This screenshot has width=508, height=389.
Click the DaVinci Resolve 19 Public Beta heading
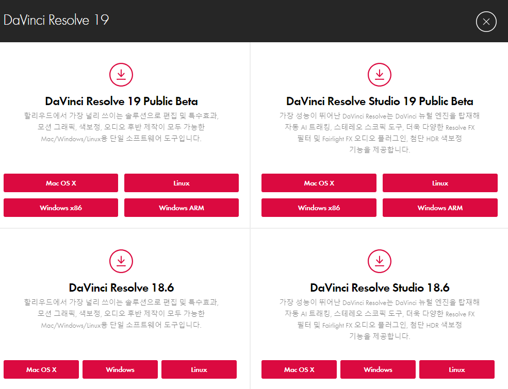pyautogui.click(x=122, y=102)
